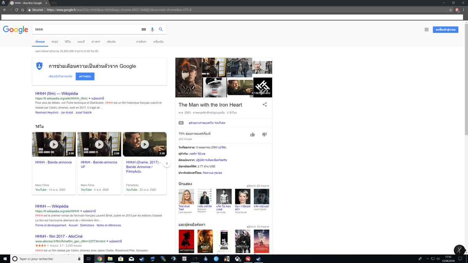Screen dimensions: 468x263
Task: Show hidden system tray icons
Action: click(427, 259)
